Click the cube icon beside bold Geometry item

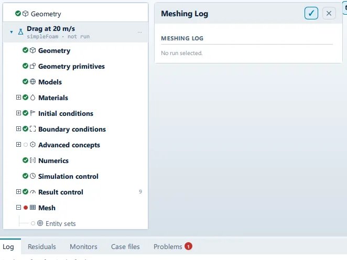[32, 50]
